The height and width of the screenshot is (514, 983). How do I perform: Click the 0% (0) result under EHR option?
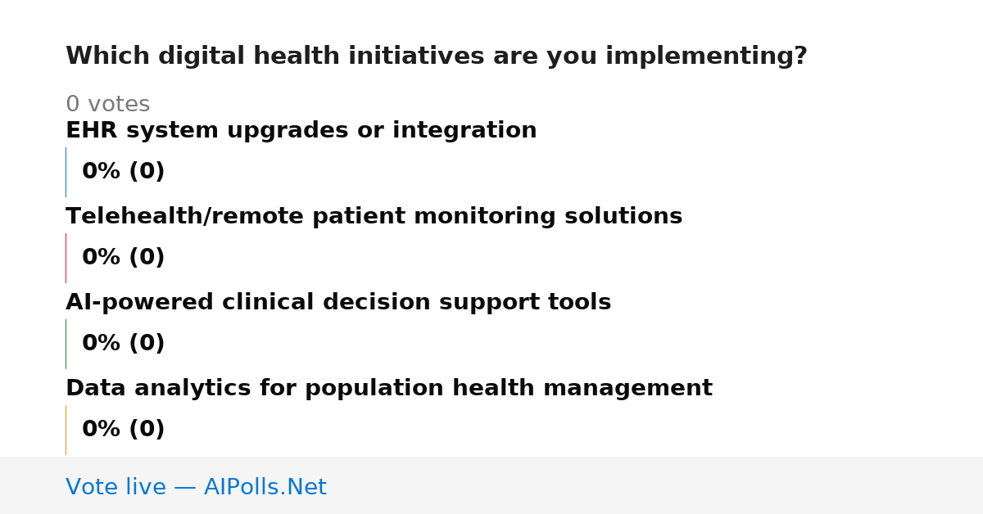(124, 172)
